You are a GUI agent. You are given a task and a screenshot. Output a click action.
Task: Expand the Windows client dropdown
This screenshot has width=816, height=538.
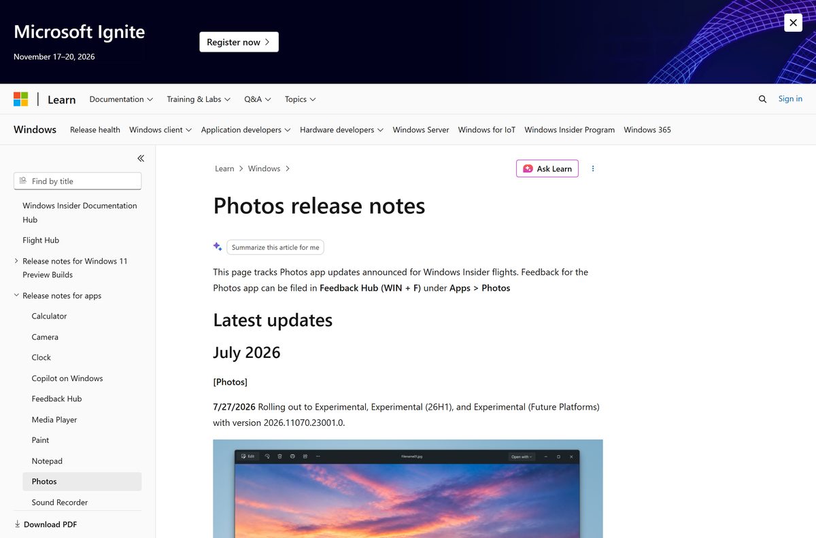tap(160, 130)
